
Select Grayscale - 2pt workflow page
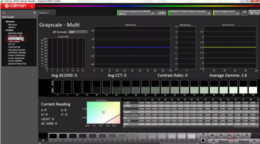coord(15,36)
